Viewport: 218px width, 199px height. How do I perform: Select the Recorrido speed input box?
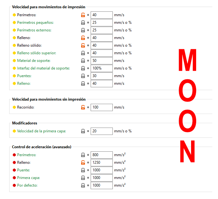pos(101,107)
